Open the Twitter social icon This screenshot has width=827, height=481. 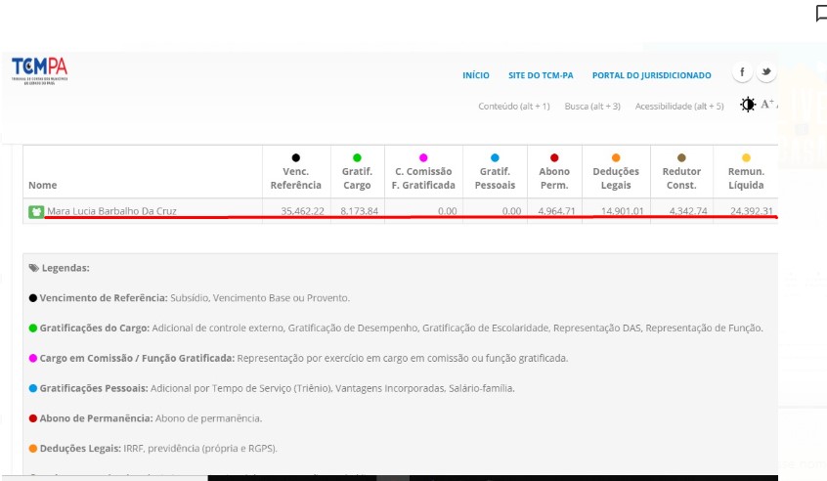766,73
